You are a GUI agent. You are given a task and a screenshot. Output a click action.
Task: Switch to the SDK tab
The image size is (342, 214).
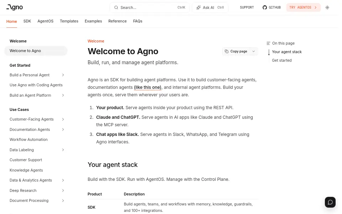(27, 21)
